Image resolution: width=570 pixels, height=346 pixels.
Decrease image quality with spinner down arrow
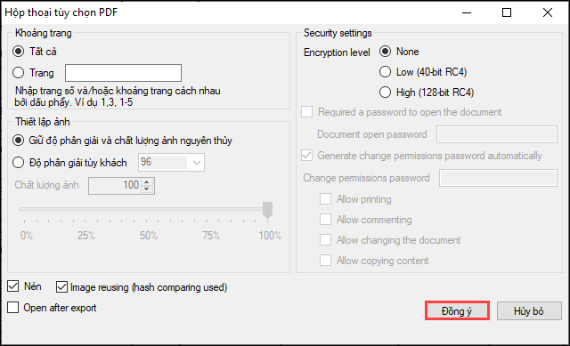[146, 189]
